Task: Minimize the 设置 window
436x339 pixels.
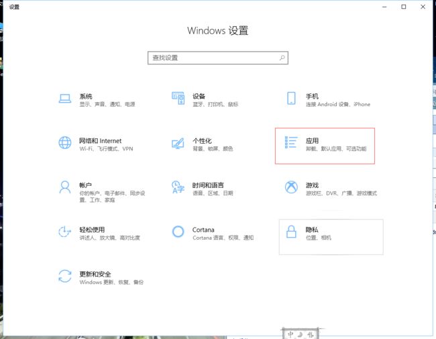Action: click(384, 7)
